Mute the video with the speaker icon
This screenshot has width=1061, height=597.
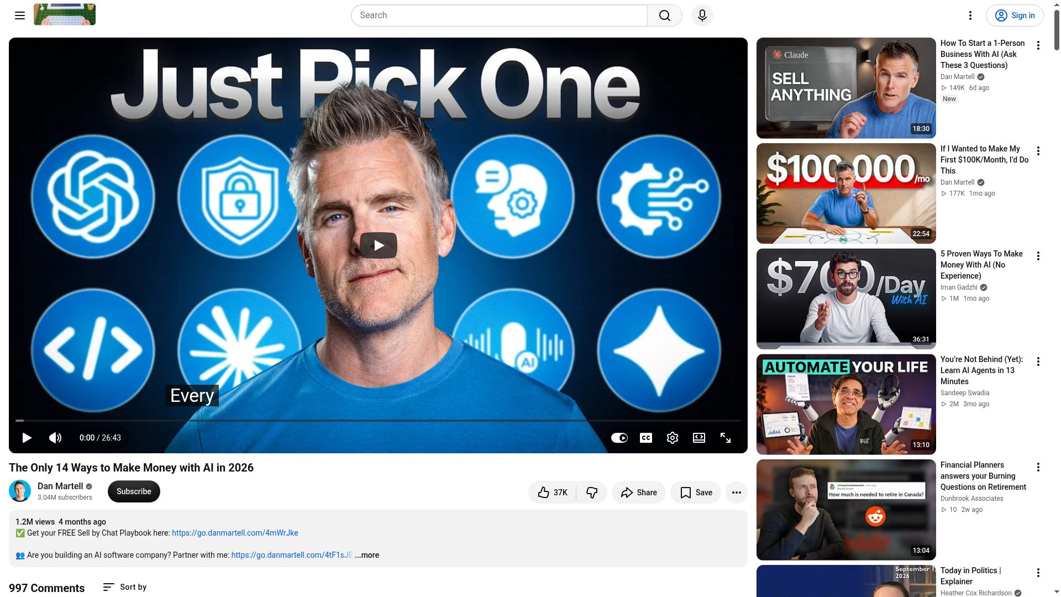(x=55, y=438)
